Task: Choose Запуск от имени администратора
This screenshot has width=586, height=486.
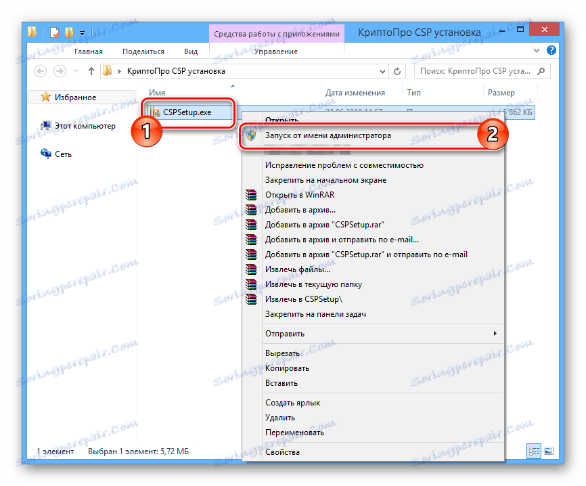Action: pos(371,135)
